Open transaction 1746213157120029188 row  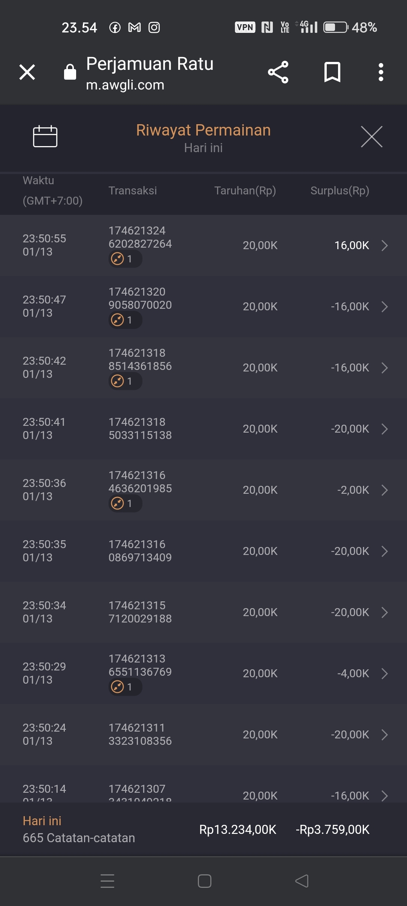pos(203,612)
